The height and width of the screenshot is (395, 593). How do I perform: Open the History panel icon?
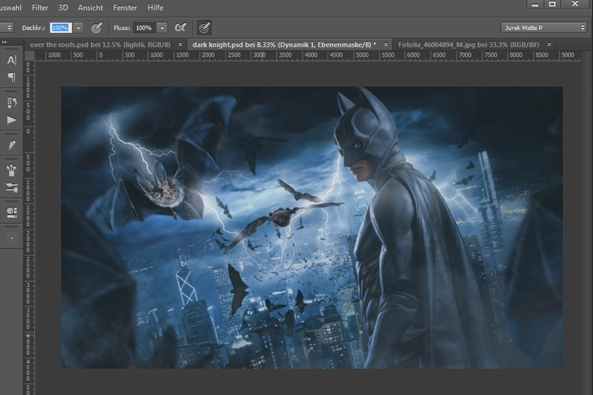pyautogui.click(x=11, y=103)
